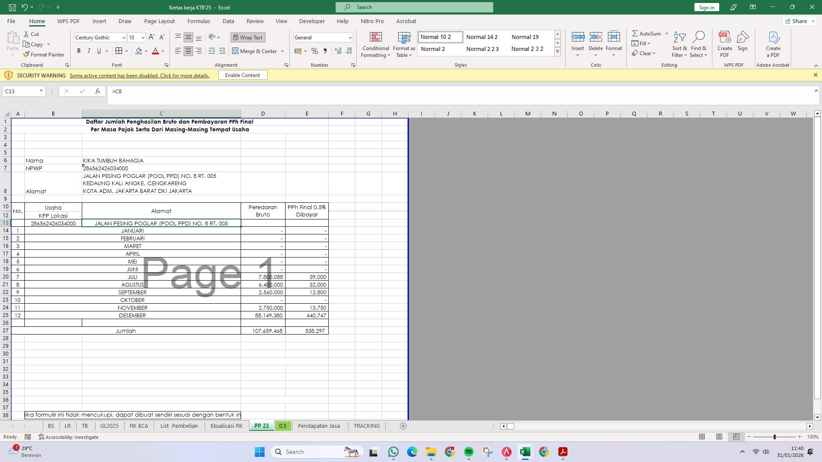Switch to the Formulas ribbon tab

point(199,21)
